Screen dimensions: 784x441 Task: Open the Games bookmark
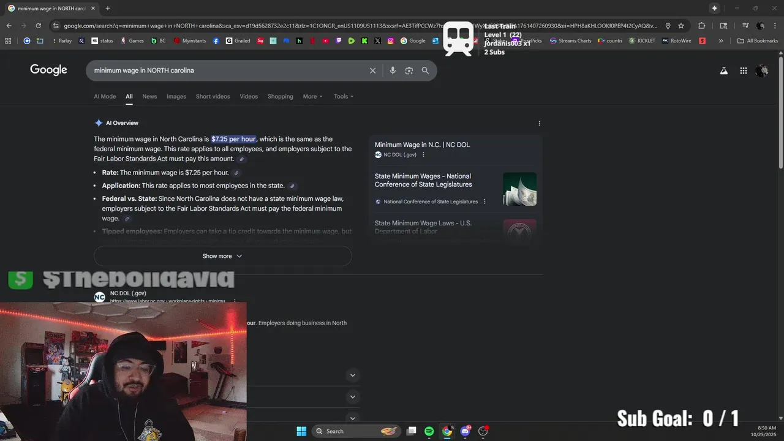coord(132,41)
